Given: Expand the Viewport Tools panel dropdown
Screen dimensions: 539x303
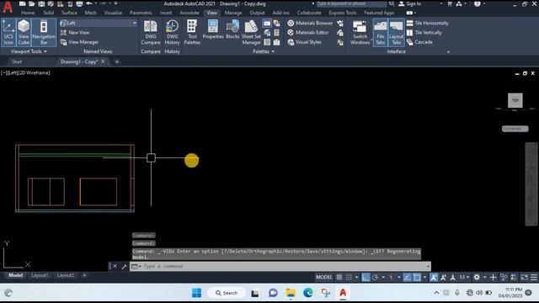Looking at the screenshot, I should 29,51.
